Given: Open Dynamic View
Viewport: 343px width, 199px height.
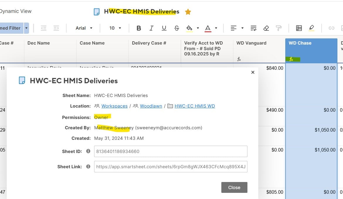Looking at the screenshot, I should (x=16, y=11).
